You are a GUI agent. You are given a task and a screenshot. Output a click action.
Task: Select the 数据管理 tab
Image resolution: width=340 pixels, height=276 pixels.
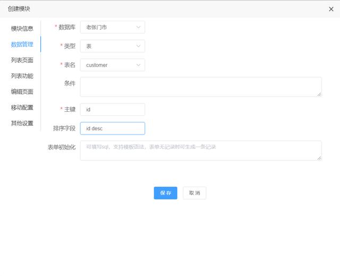pyautogui.click(x=22, y=44)
